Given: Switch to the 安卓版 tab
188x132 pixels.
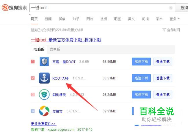Looking at the screenshot, I should click(55, 49).
